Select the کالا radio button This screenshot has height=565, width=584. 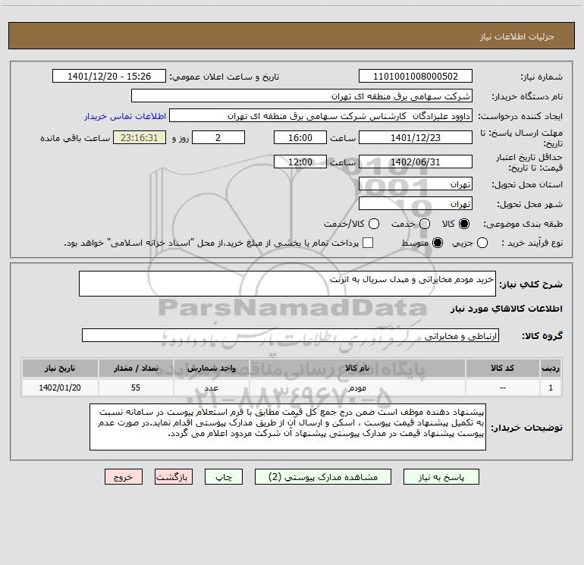[x=464, y=224]
